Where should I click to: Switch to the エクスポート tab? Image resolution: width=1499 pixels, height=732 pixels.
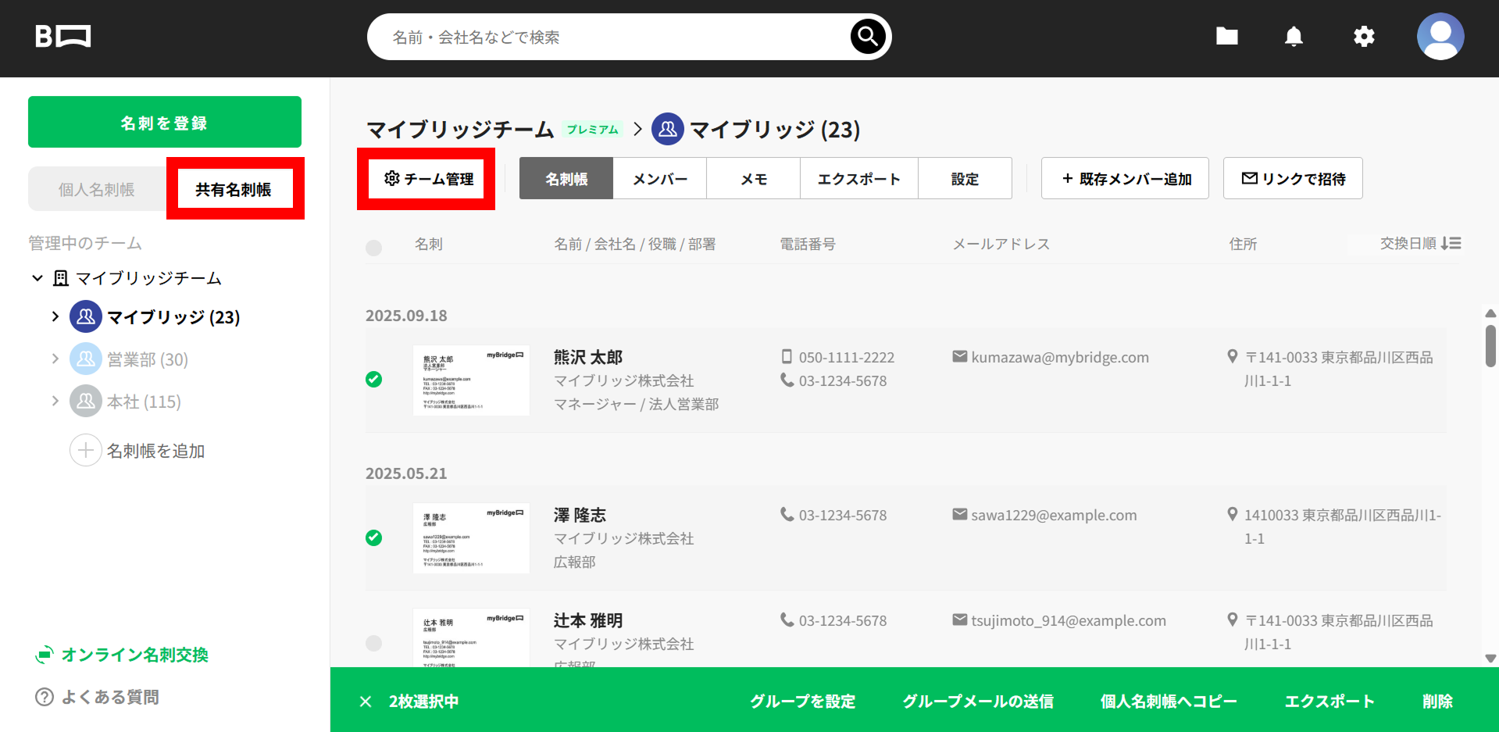(859, 178)
